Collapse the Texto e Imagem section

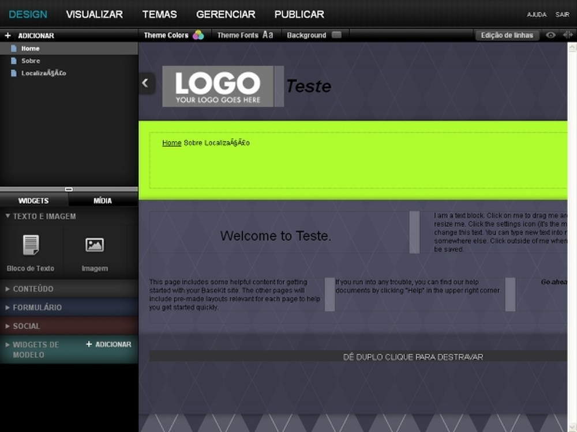[x=69, y=217]
